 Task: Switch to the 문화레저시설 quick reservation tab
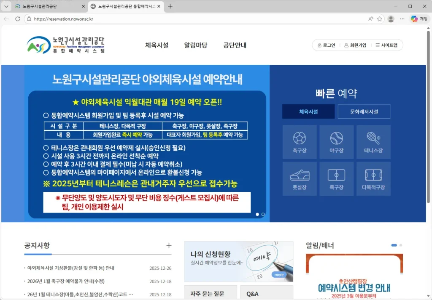(x=364, y=112)
